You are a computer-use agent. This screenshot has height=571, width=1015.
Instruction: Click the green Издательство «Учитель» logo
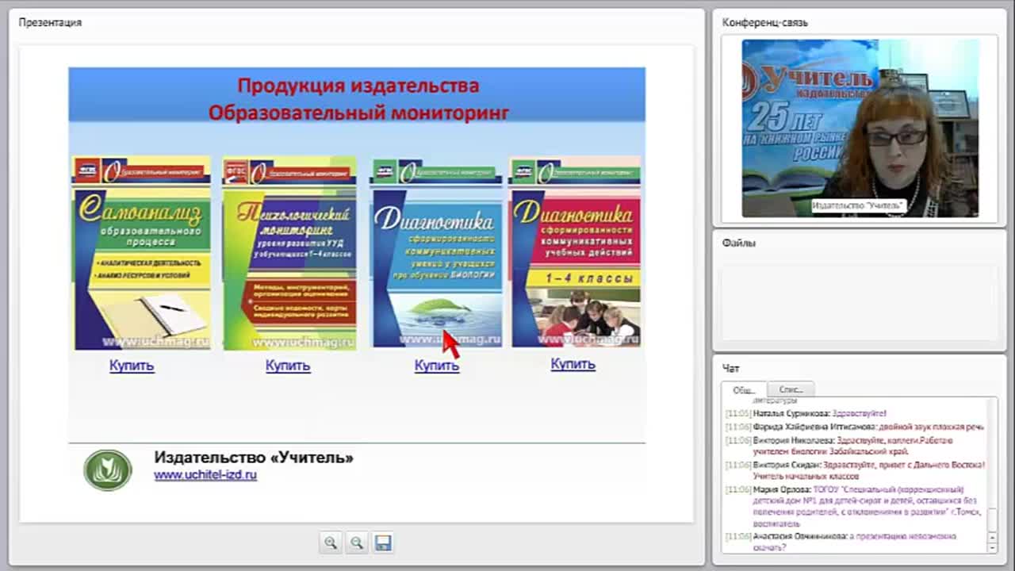click(108, 469)
